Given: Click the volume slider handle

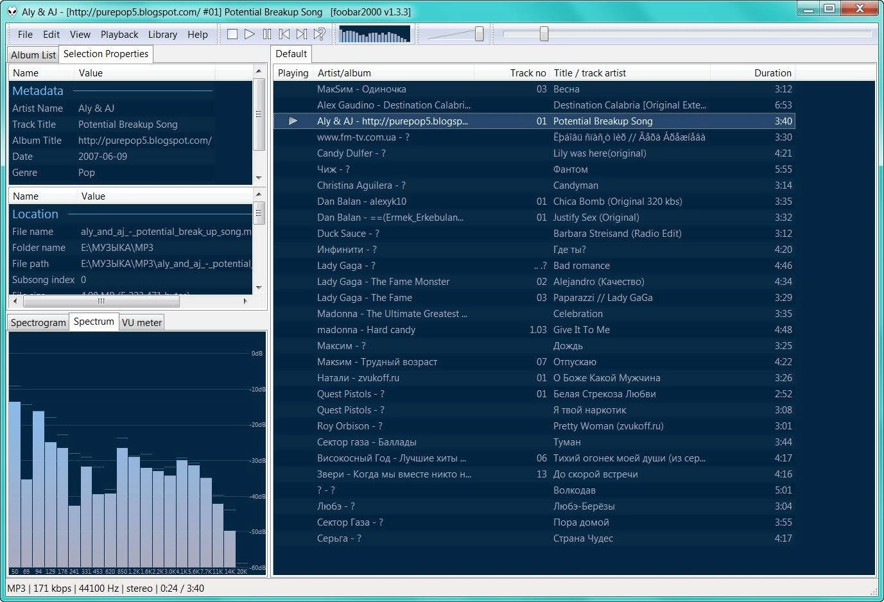Looking at the screenshot, I should pos(479,34).
